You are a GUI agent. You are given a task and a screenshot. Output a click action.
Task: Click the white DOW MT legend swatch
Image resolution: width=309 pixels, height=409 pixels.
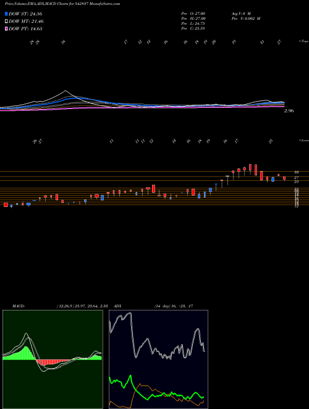click(x=7, y=22)
